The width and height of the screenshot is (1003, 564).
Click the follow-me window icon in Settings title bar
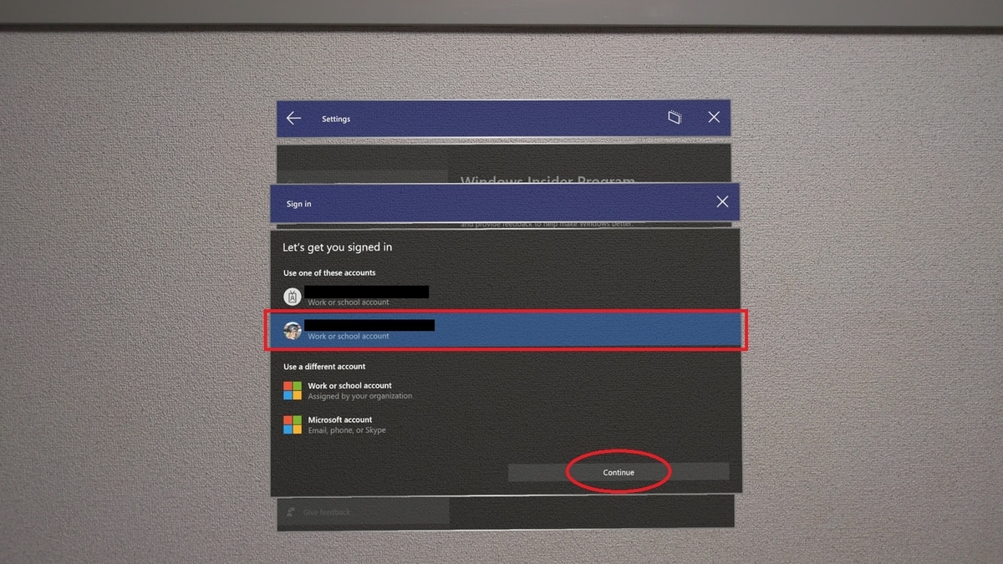tap(675, 118)
